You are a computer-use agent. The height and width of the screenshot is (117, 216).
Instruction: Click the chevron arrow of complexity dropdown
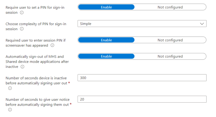202,24
